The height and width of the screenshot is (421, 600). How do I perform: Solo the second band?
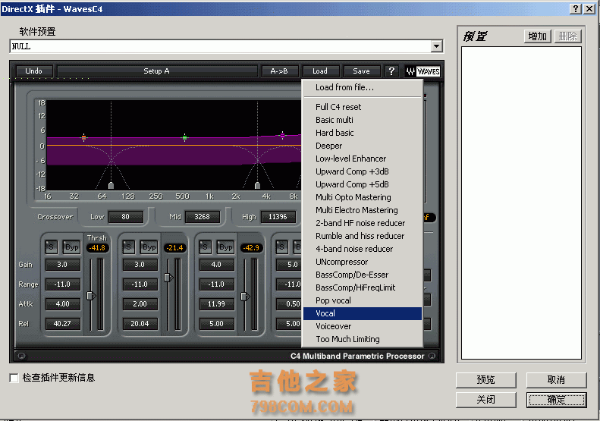(x=128, y=247)
